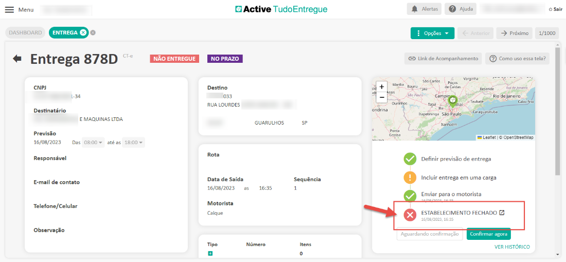Click the Previsão date 16/08/2023
This screenshot has height=262, width=566.
pyautogui.click(x=47, y=142)
